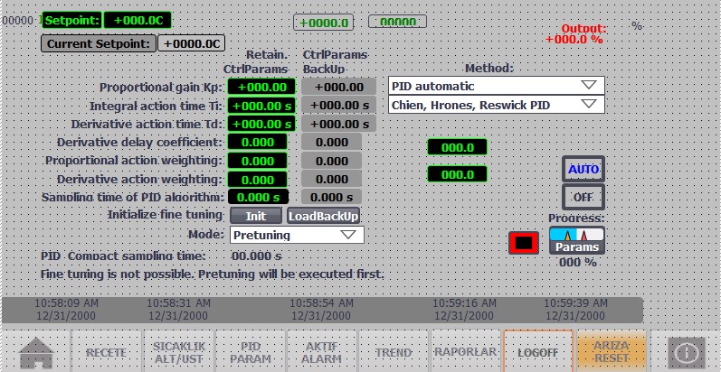The height and width of the screenshot is (372, 721).
Task: Click the red stop indicator button
Action: [x=524, y=242]
